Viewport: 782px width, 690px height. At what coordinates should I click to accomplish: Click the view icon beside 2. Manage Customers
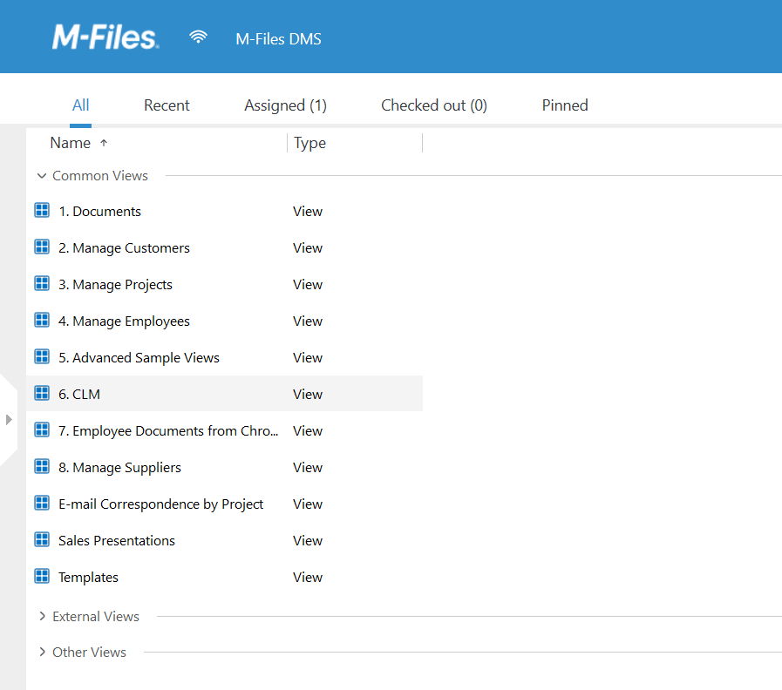[x=42, y=247]
